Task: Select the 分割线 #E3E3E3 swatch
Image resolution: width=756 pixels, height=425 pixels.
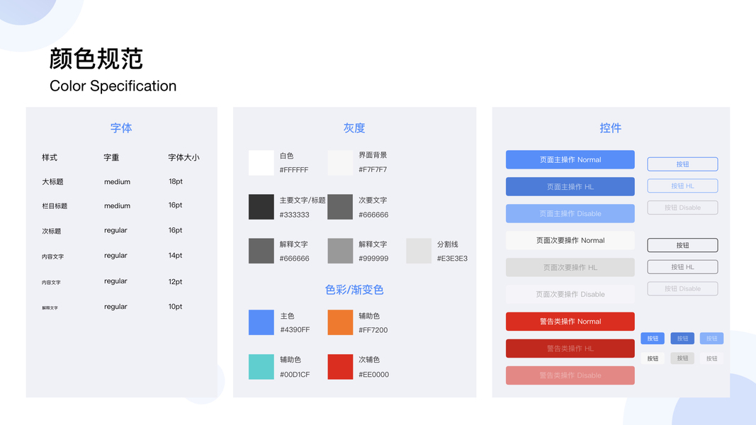Action: (419, 251)
